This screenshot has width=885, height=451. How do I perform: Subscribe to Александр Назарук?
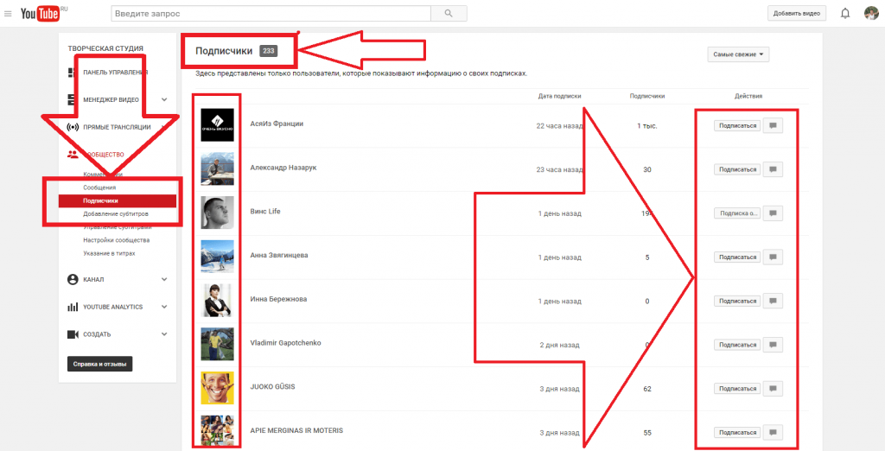tap(737, 169)
